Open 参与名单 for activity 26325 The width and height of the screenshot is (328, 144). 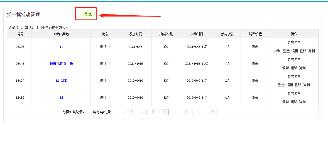[x=294, y=43]
